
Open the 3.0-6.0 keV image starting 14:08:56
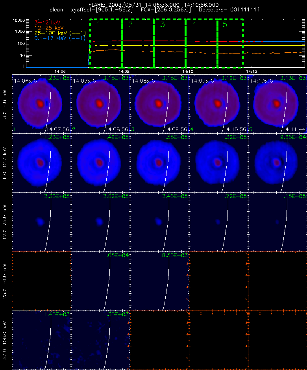(x=159, y=104)
